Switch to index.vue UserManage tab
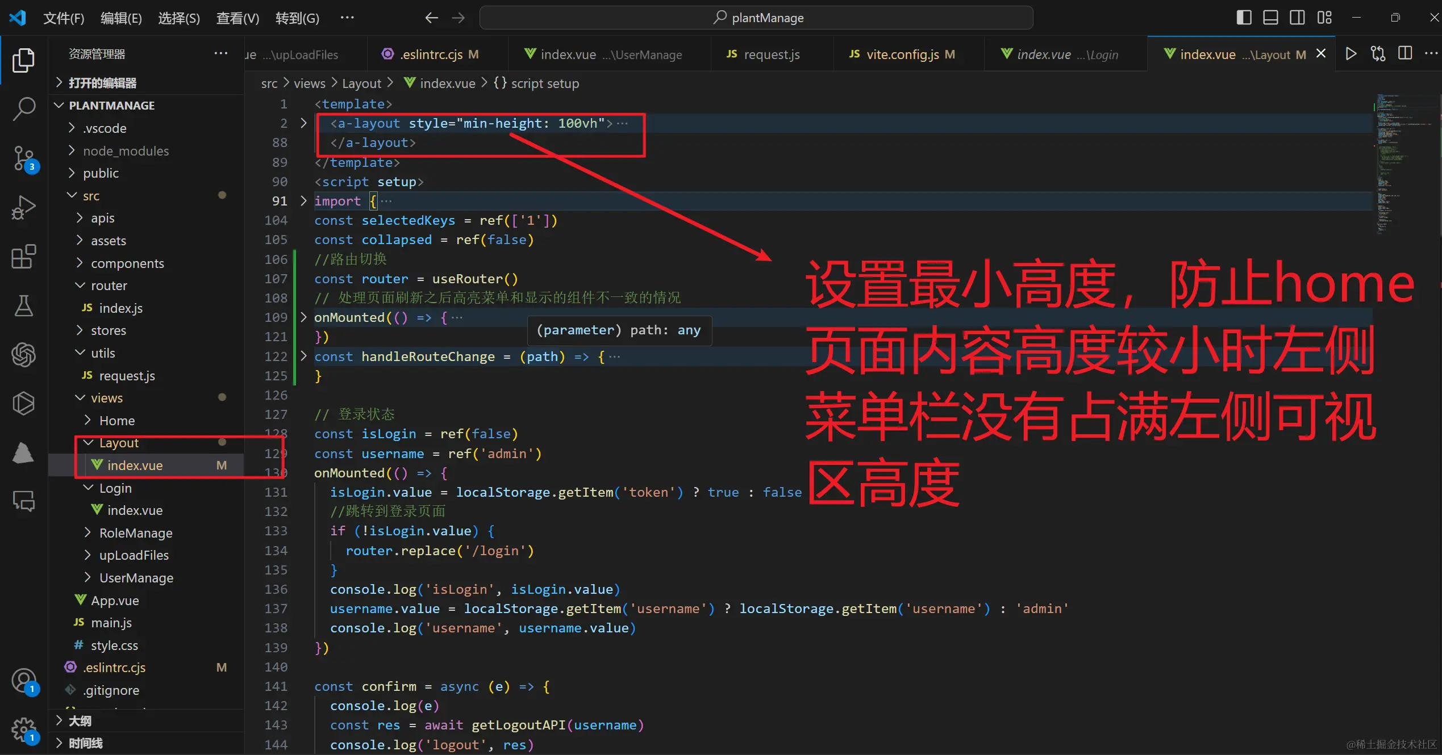The height and width of the screenshot is (755, 1442). (609, 54)
